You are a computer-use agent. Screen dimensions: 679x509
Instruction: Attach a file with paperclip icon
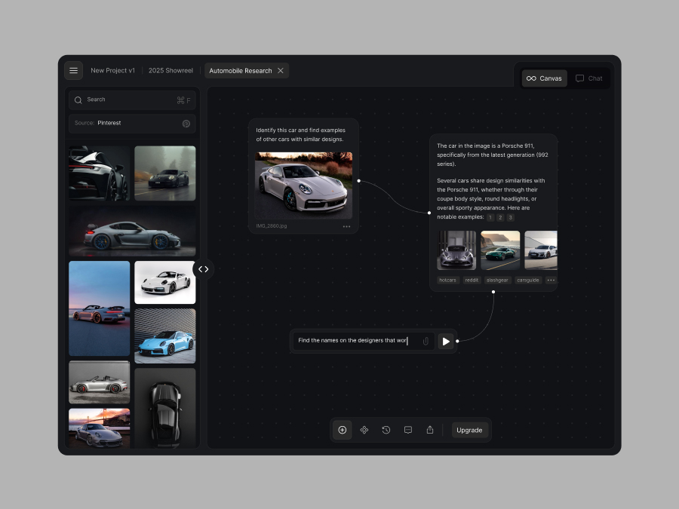tap(426, 341)
